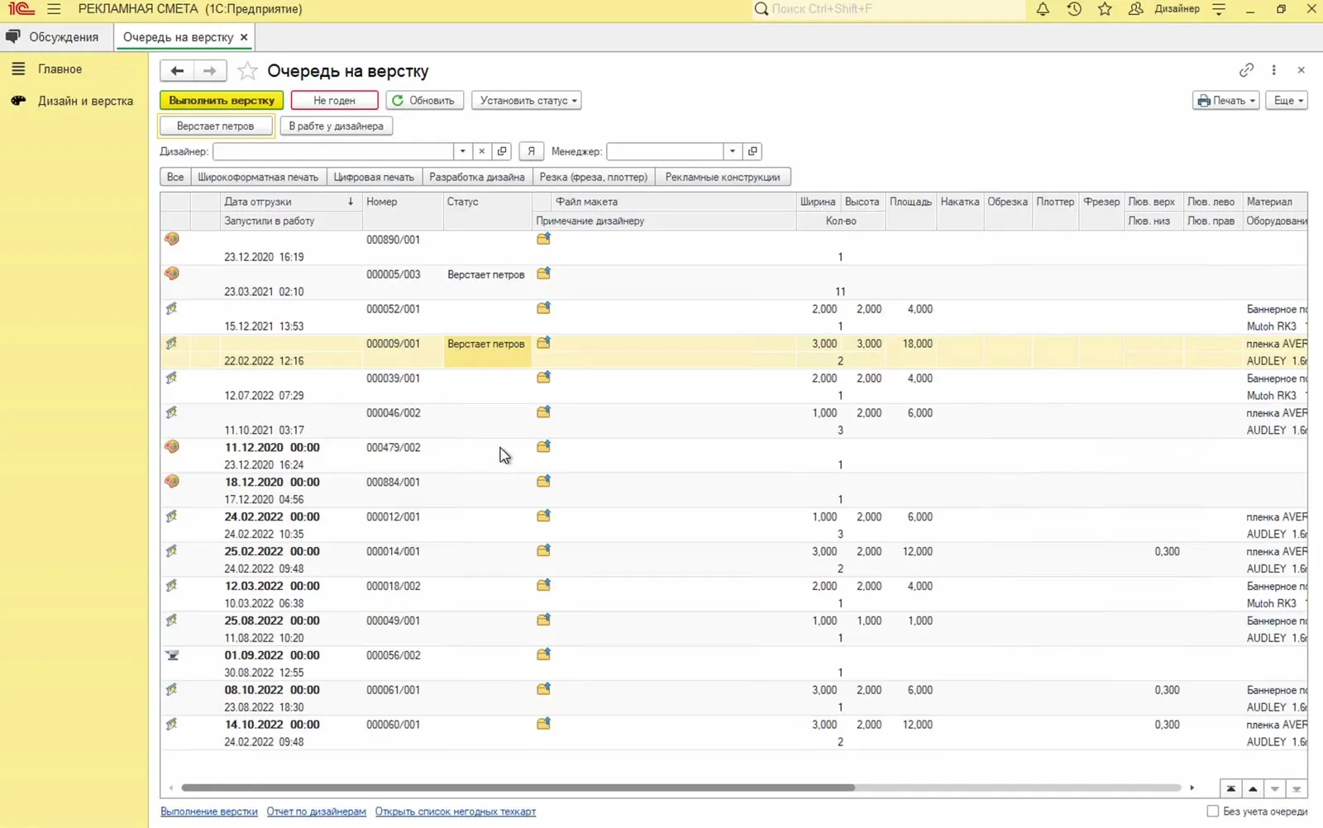Select the Широкоформатная печать filter tab
Screen dimensions: 1323x828
tap(258, 177)
